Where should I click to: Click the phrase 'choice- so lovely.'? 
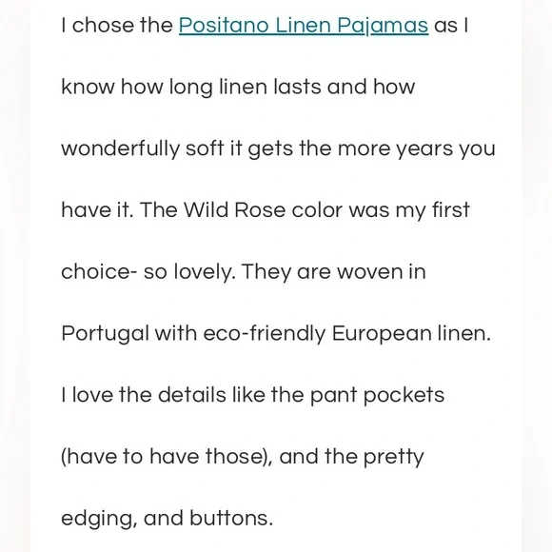(148, 272)
